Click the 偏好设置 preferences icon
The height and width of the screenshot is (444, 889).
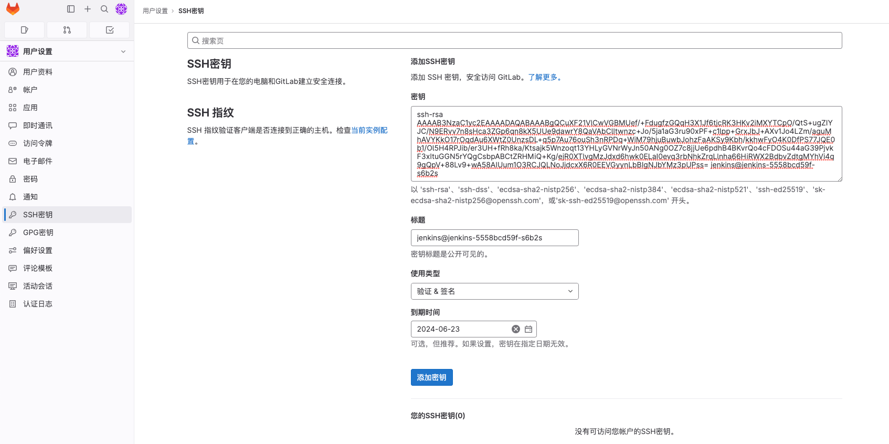pyautogui.click(x=13, y=250)
